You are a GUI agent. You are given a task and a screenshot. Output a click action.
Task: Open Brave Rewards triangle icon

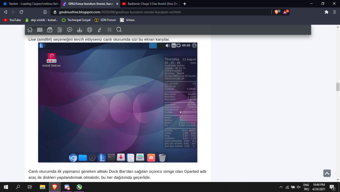pos(285,12)
